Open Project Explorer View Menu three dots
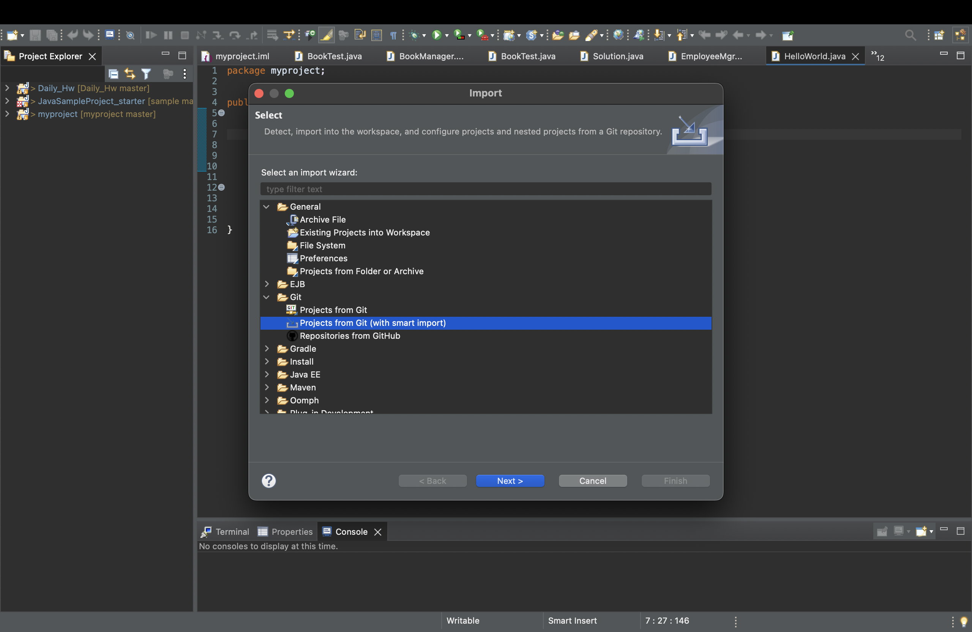Viewport: 972px width, 632px height. point(185,74)
